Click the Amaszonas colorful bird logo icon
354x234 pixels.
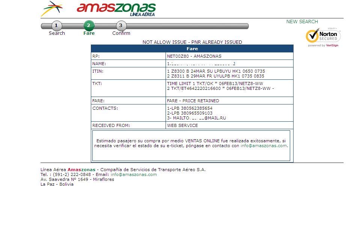pos(52,9)
